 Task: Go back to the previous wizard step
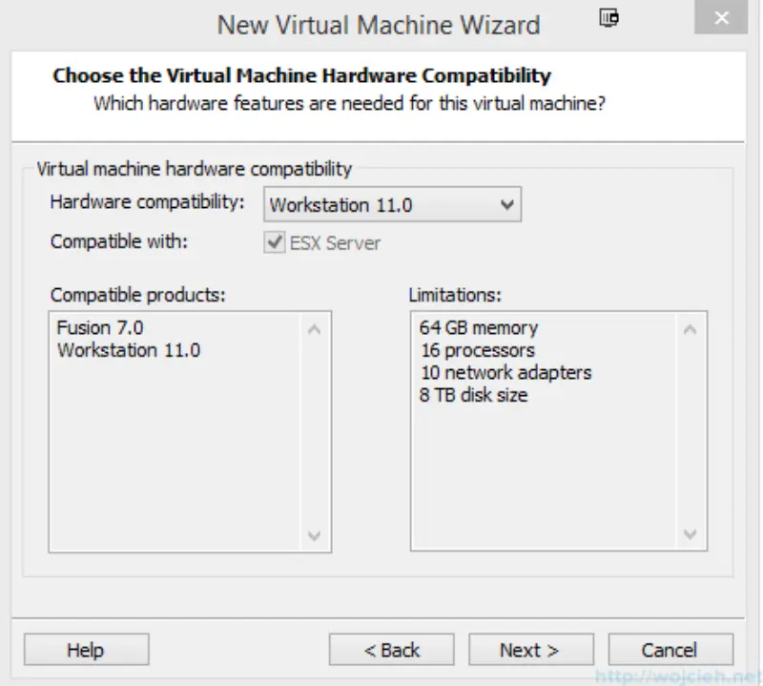click(x=391, y=649)
